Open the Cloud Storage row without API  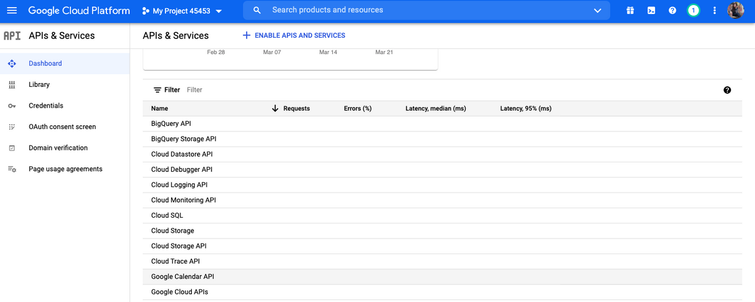(173, 231)
